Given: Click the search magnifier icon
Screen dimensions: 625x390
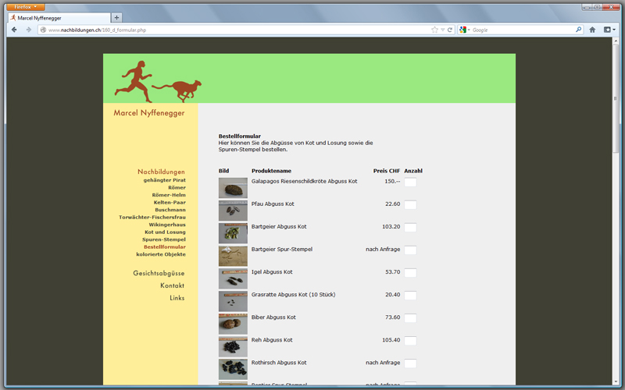Looking at the screenshot, I should (578, 30).
